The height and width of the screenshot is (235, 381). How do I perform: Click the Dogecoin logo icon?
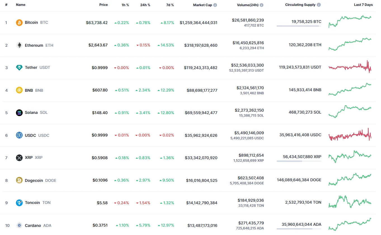(19, 180)
